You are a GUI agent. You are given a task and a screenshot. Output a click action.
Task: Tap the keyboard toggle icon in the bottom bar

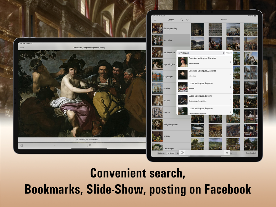point(182,153)
